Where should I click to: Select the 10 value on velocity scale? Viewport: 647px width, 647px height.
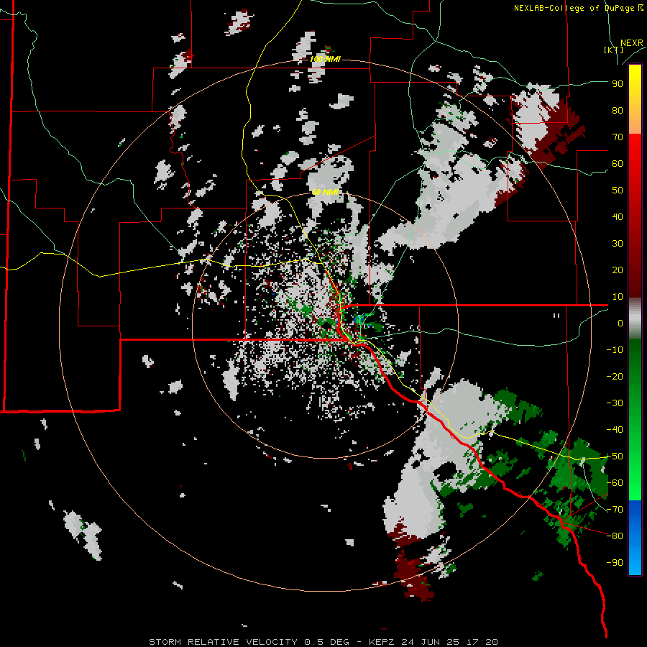click(618, 297)
